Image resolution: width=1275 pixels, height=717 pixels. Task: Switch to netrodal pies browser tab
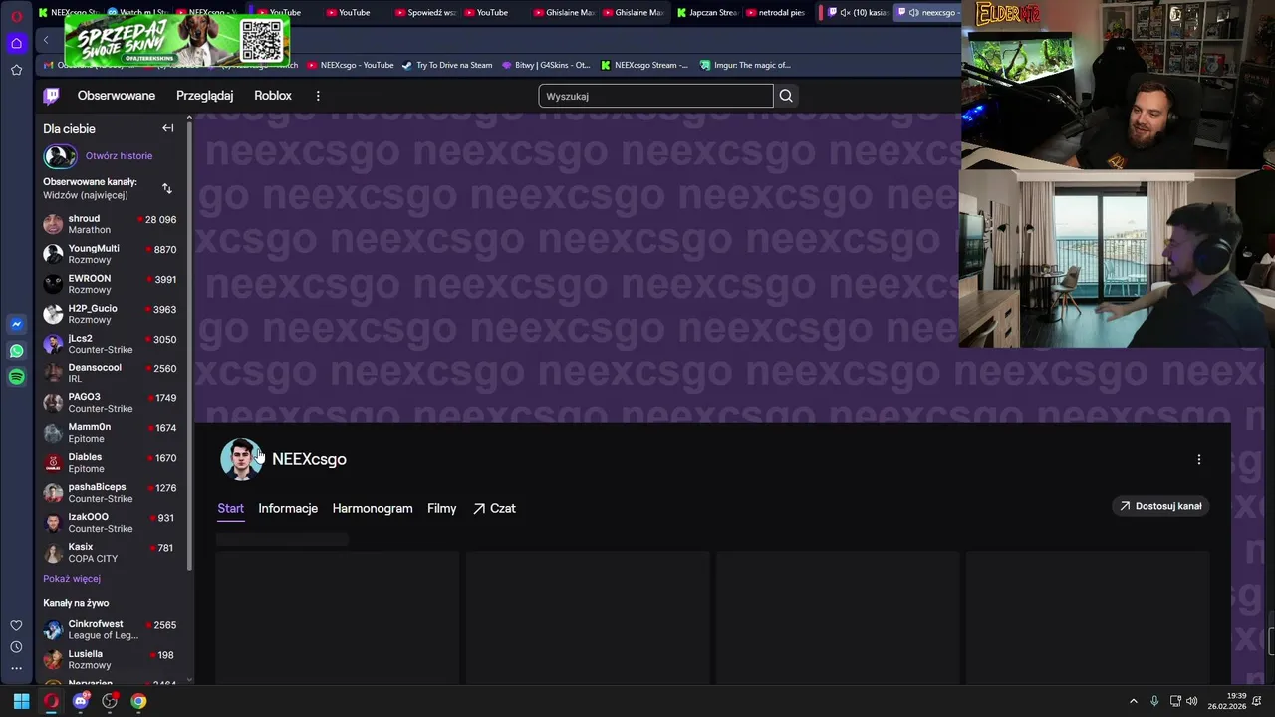774,13
